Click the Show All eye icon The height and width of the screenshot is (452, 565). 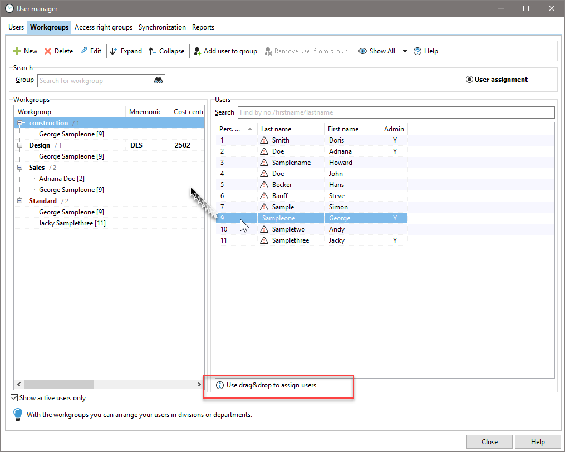363,51
